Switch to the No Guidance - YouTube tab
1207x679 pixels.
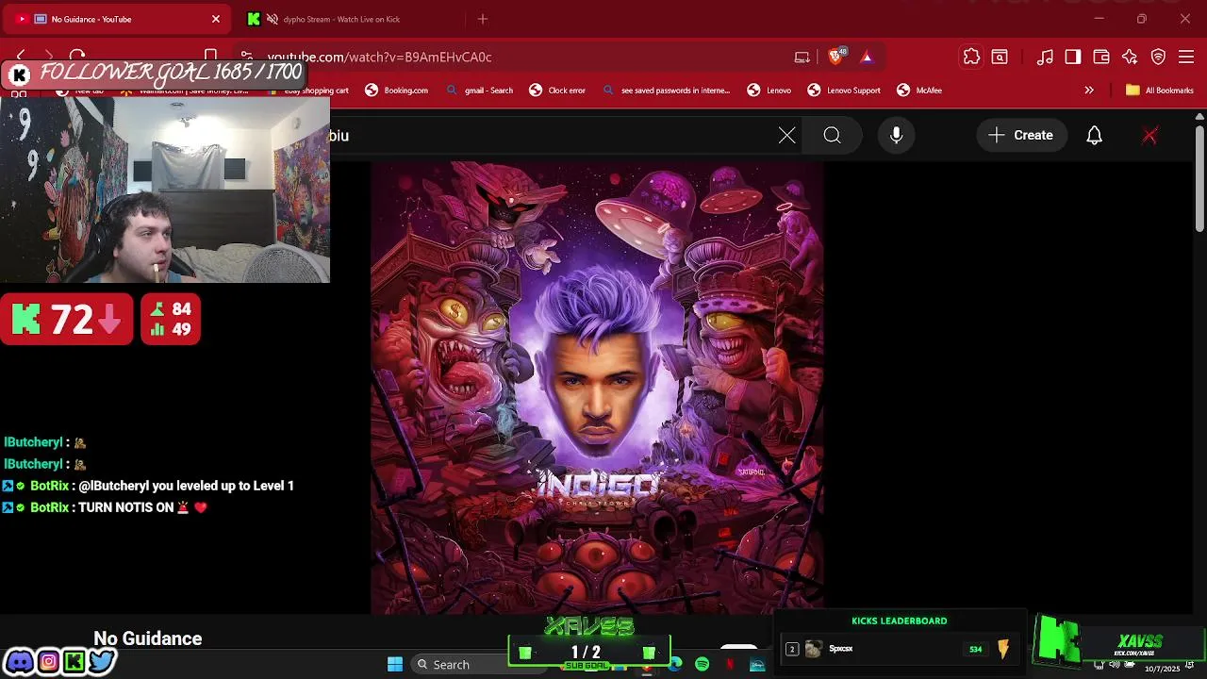[x=118, y=19]
